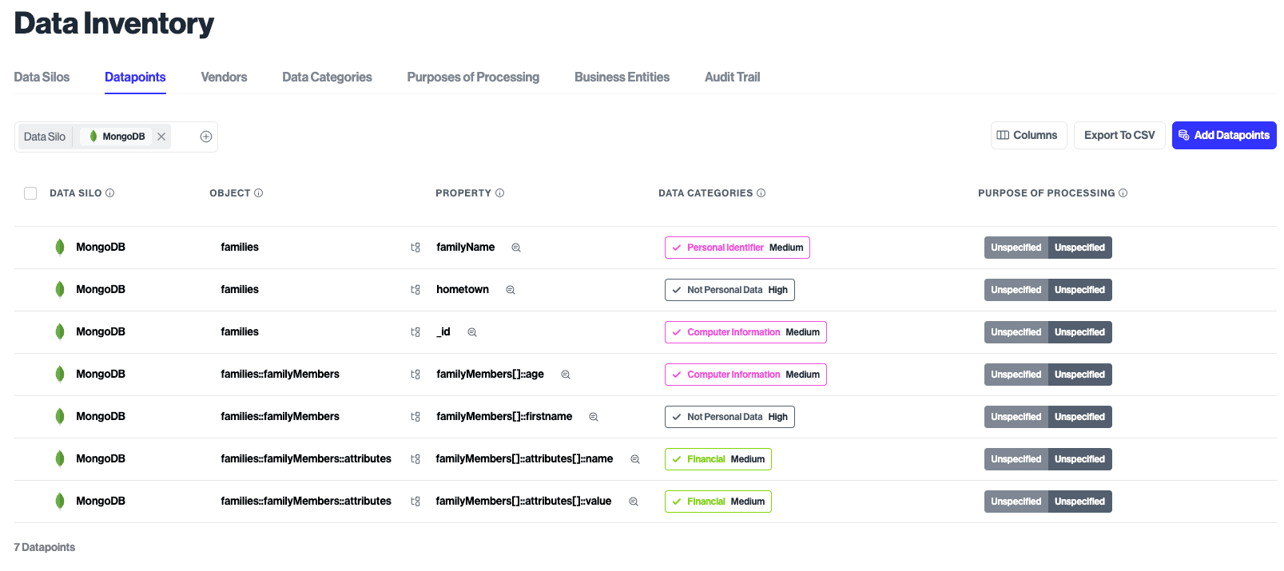Viewport: 1284px width, 571px height.
Task: Click info icon next to Purpose of Processing
Action: [1123, 193]
